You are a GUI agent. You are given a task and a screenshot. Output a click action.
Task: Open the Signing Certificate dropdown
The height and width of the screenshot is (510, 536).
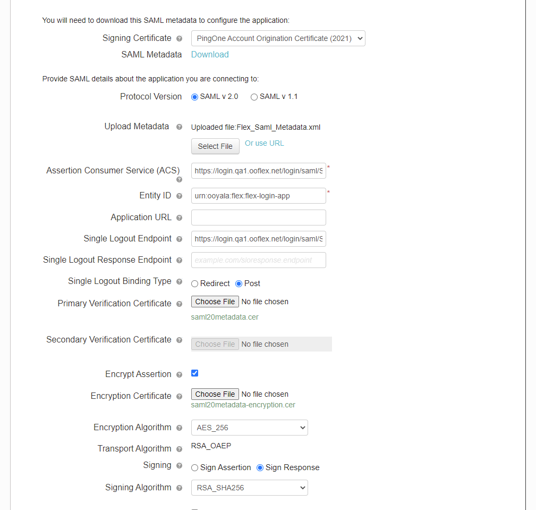278,38
